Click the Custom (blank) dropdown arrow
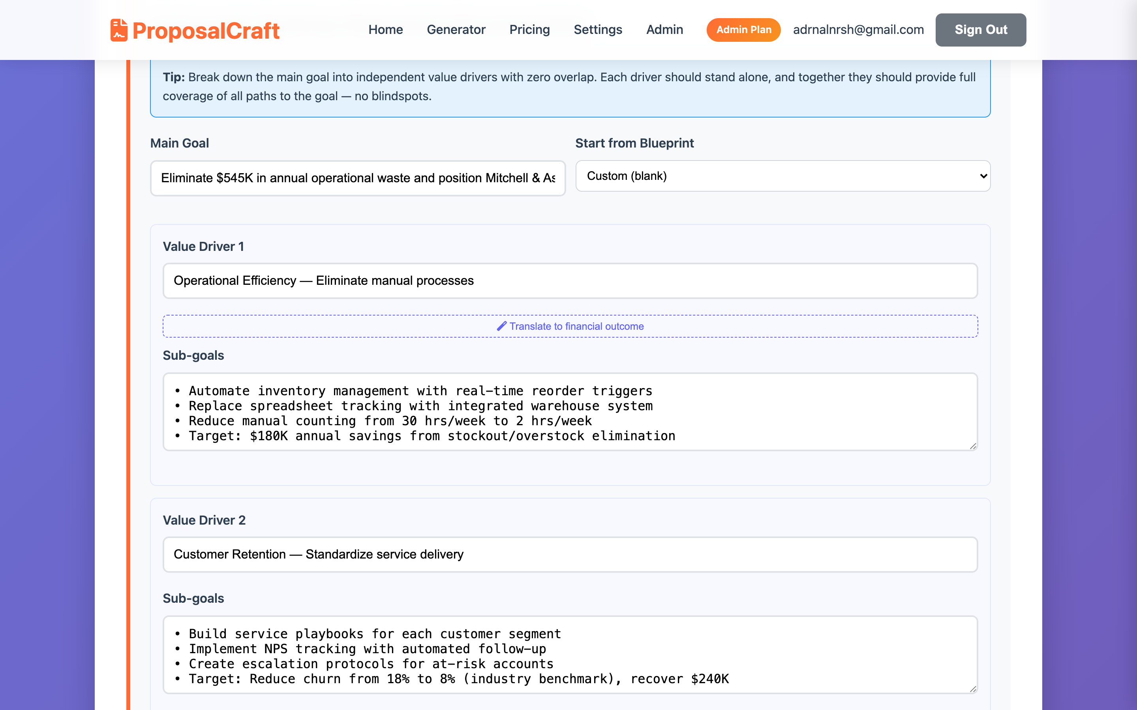Image resolution: width=1137 pixels, height=710 pixels. tap(983, 176)
